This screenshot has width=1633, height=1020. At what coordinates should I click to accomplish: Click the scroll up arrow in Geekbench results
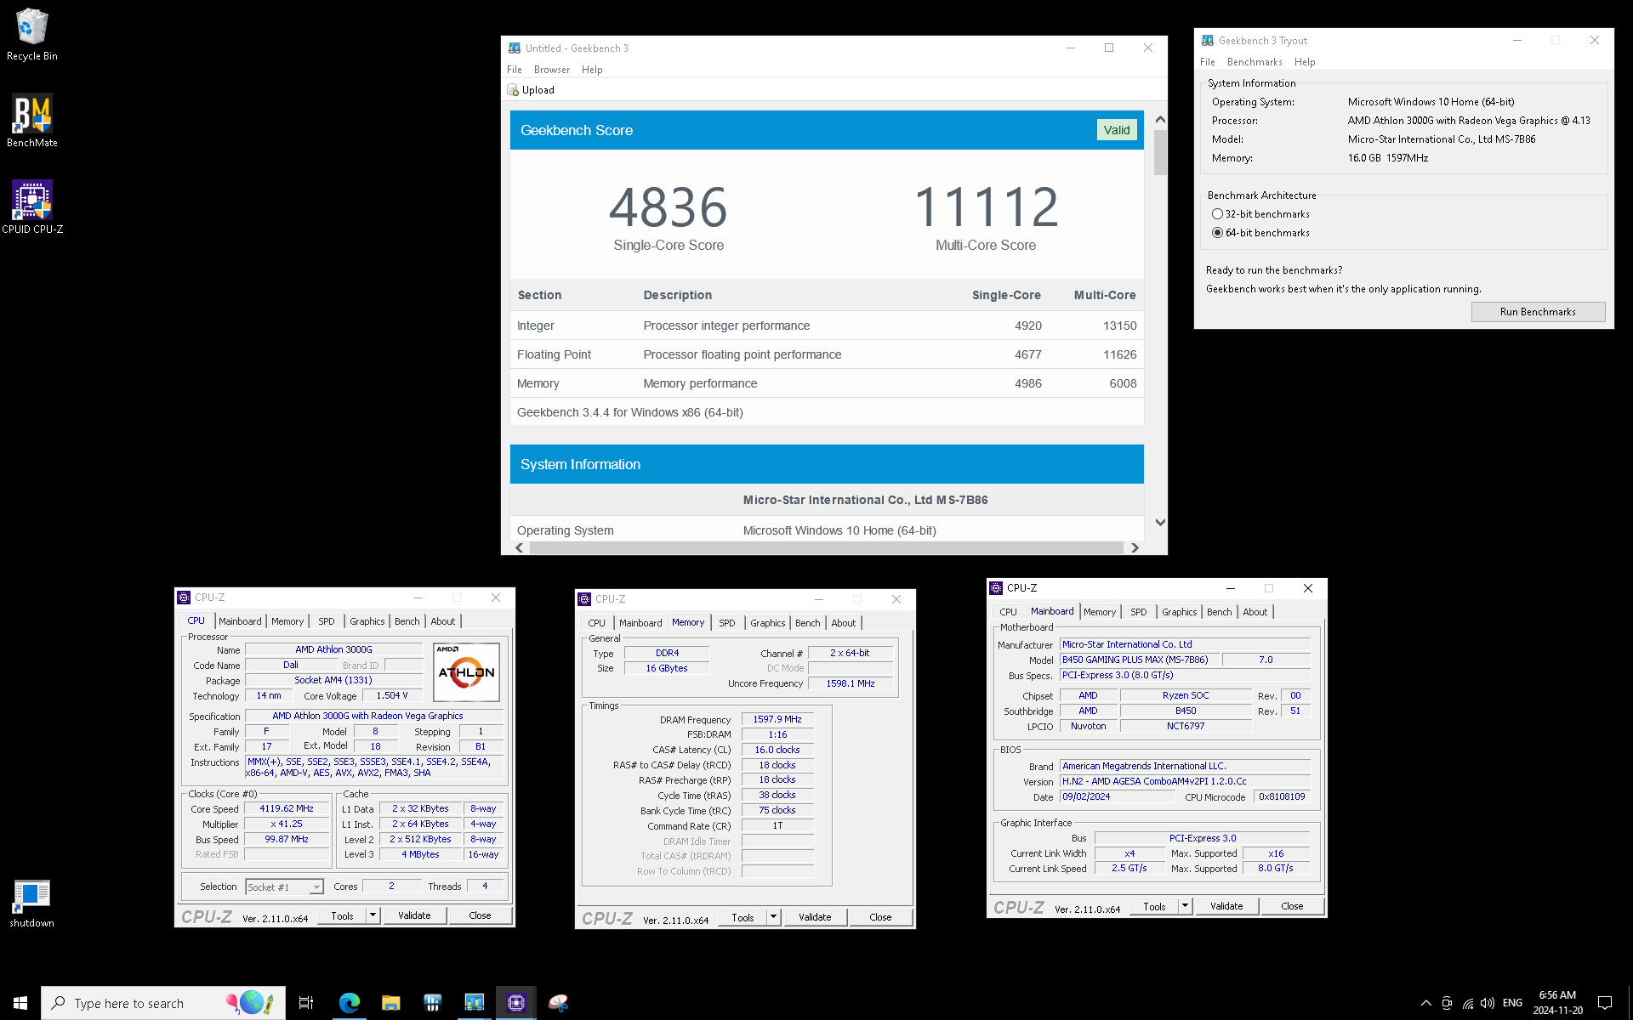point(1160,120)
